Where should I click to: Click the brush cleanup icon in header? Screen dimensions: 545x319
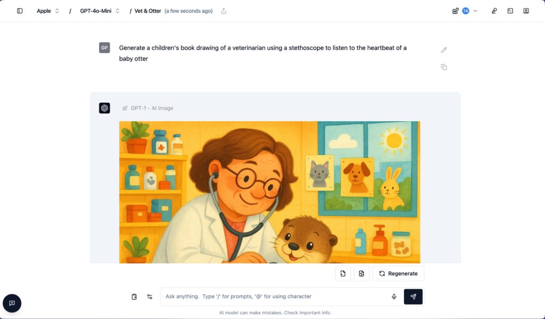pyautogui.click(x=494, y=11)
